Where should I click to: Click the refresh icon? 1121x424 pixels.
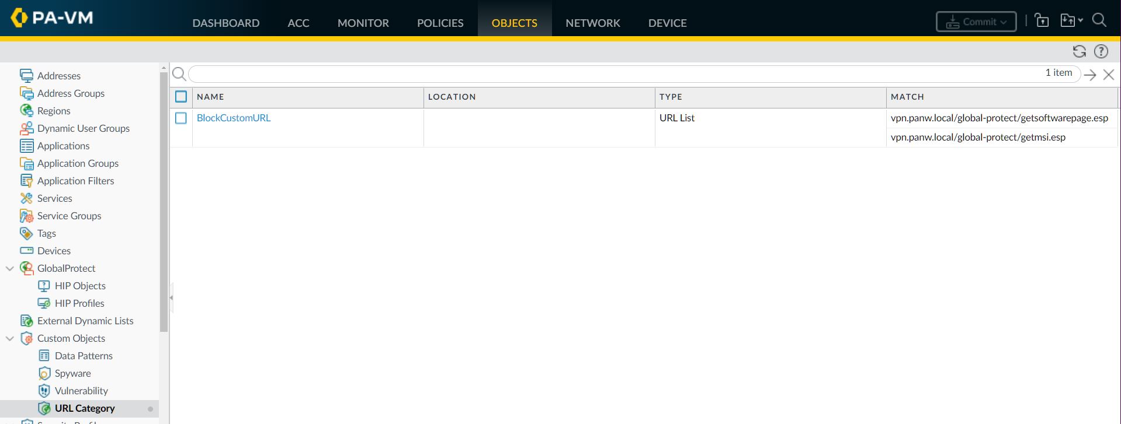pyautogui.click(x=1080, y=51)
